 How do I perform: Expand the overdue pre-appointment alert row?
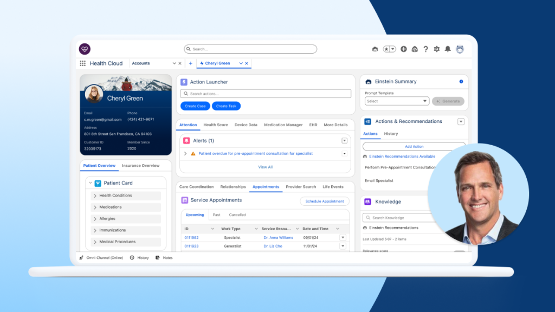(185, 153)
